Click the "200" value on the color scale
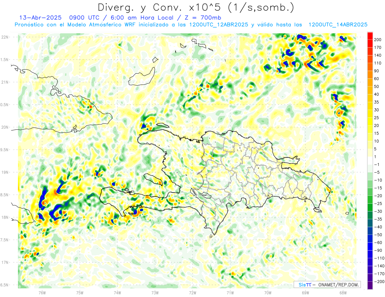 [x=378, y=40]
